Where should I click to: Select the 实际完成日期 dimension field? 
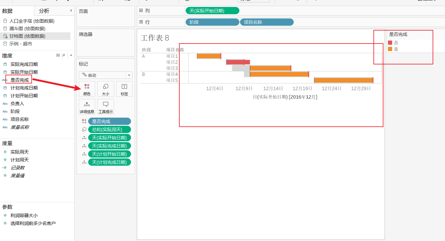tap(24, 64)
